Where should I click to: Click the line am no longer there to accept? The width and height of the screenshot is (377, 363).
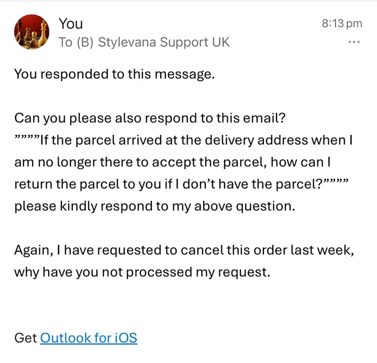tap(178, 162)
